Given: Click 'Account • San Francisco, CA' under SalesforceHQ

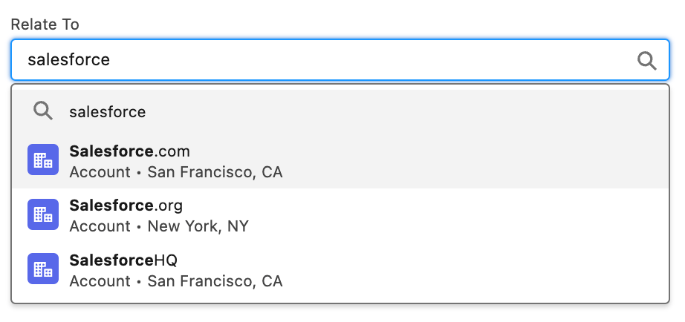Looking at the screenshot, I should [176, 281].
